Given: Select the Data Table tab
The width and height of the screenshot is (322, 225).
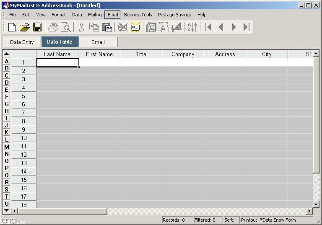Looking at the screenshot, I should coord(60,42).
